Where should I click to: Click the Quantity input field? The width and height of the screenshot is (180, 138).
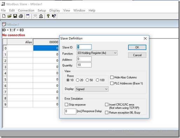coord(84,65)
